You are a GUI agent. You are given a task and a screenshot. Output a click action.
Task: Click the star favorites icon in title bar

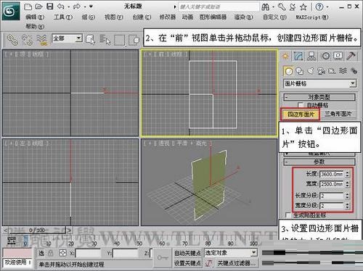303,7
